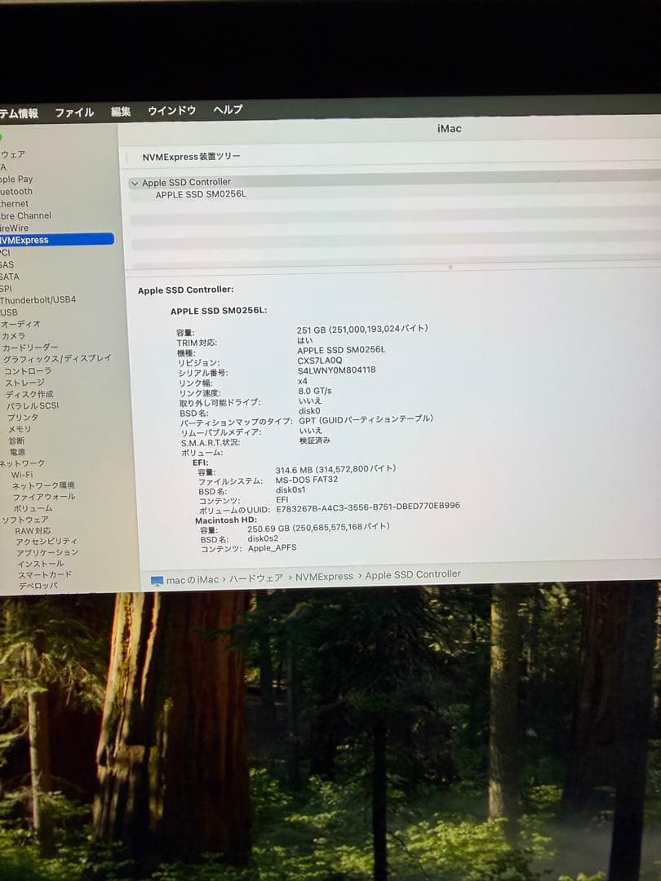Click serial number S4LWNY0M804118

(337, 370)
